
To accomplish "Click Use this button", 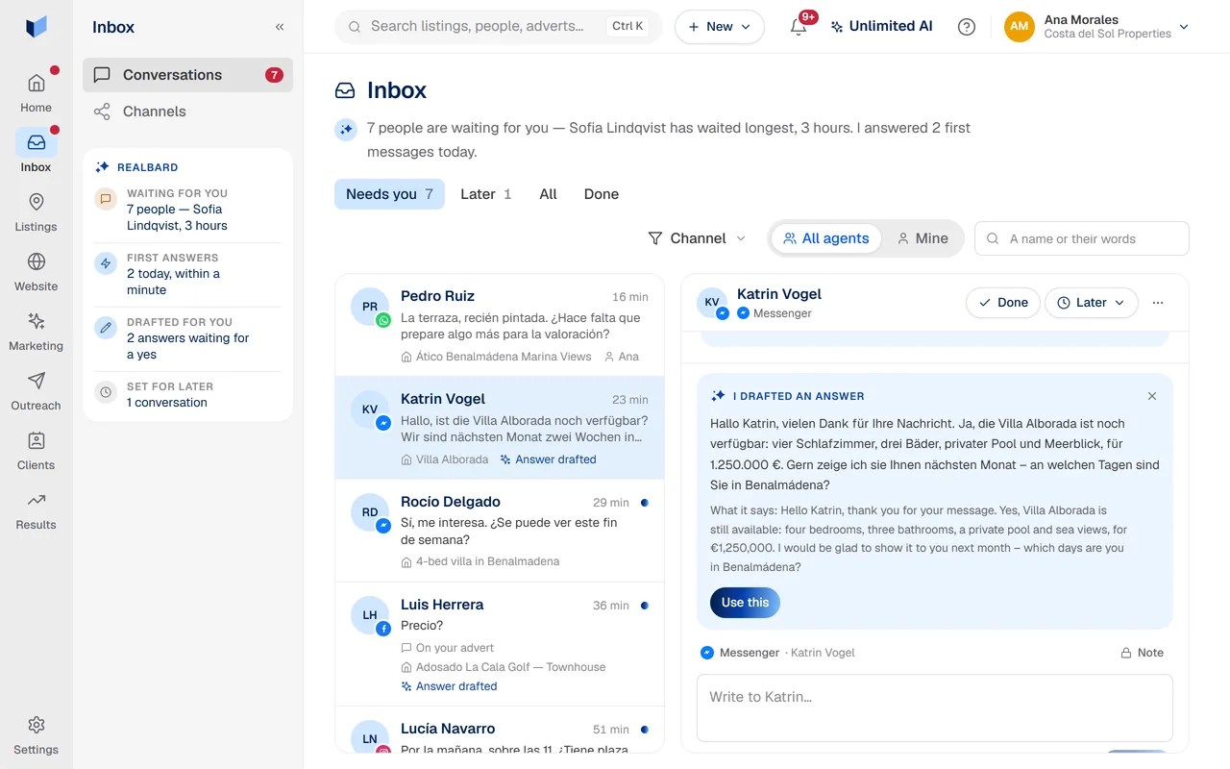I will click(x=745, y=603).
